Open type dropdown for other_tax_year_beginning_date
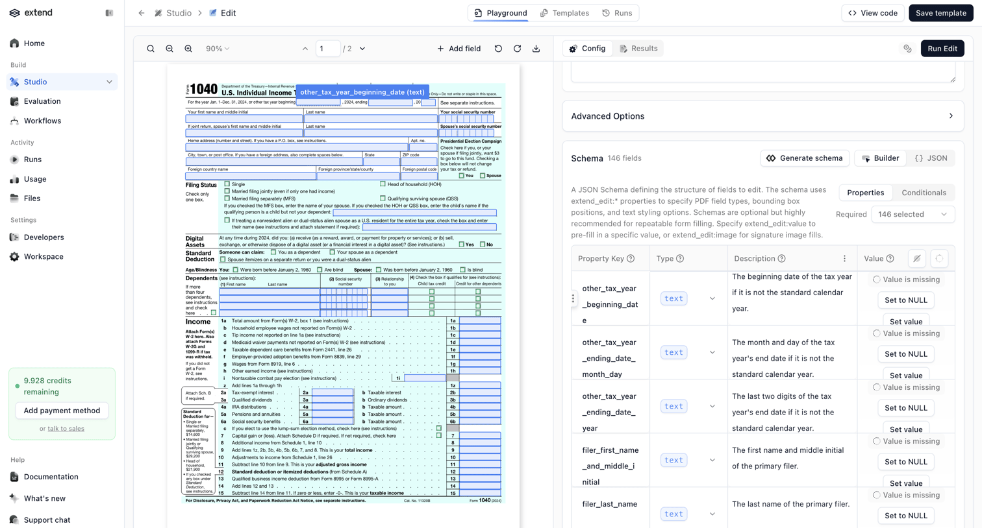The height and width of the screenshot is (528, 982). tap(712, 298)
